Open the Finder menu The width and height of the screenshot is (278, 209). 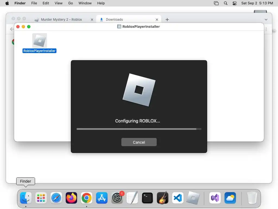tap(20, 3)
